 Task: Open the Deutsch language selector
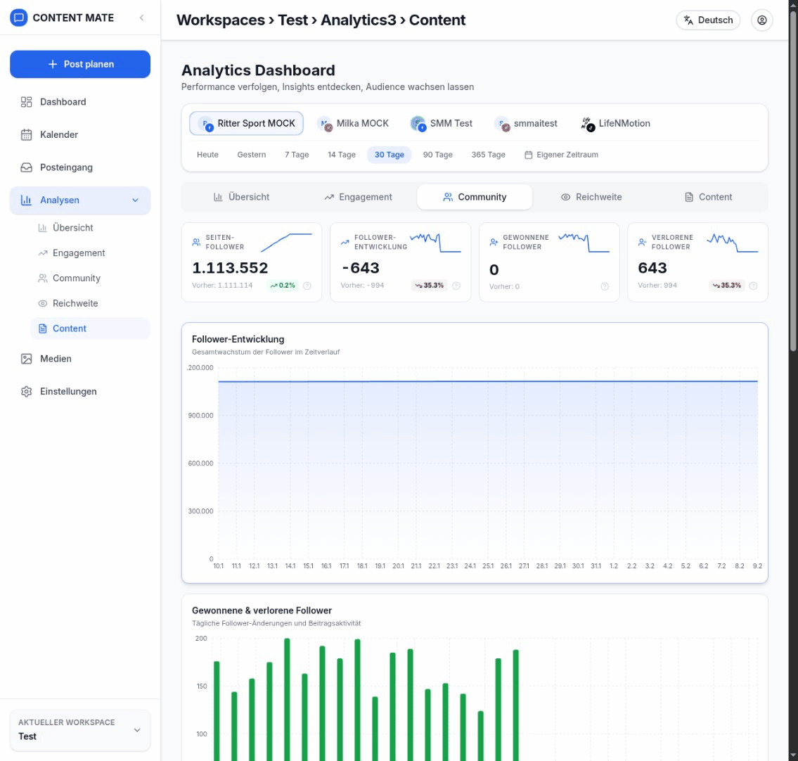pos(708,20)
